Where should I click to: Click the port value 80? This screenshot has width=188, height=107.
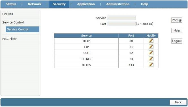(131, 41)
